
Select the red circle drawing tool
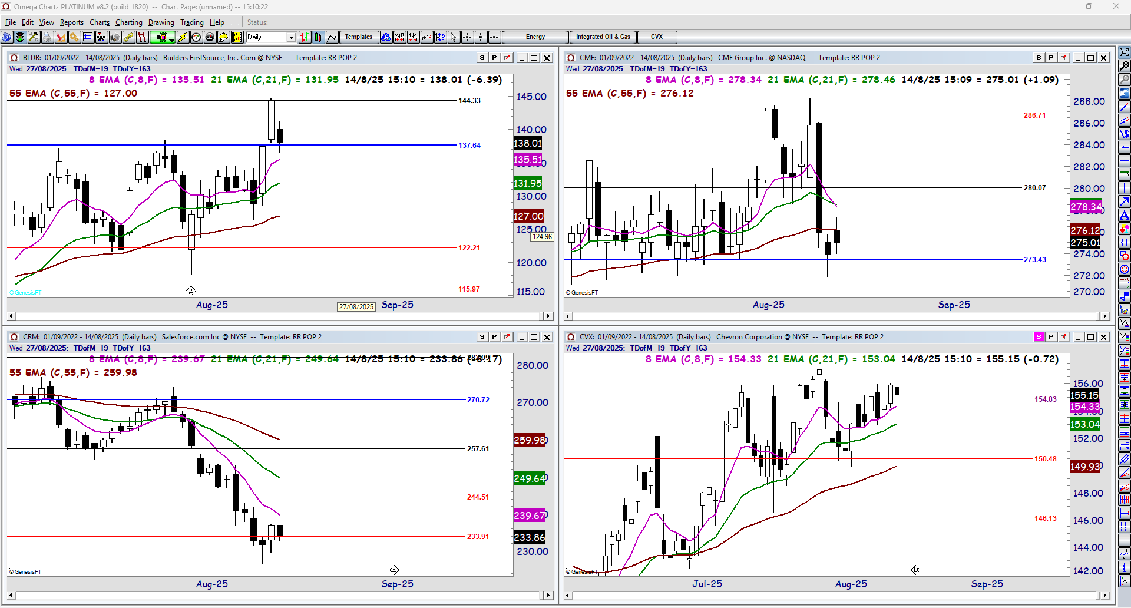[1125, 269]
